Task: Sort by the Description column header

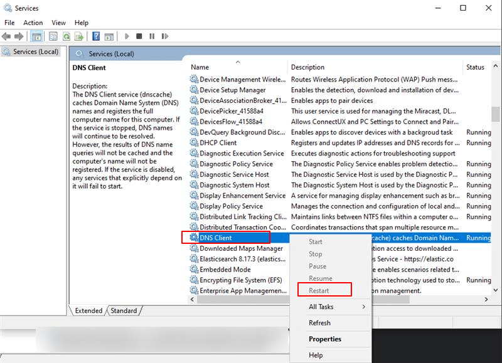Action: (375, 67)
